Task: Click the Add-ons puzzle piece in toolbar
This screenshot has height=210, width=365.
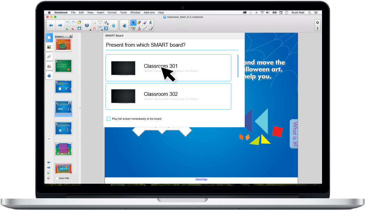Action: coord(124,25)
